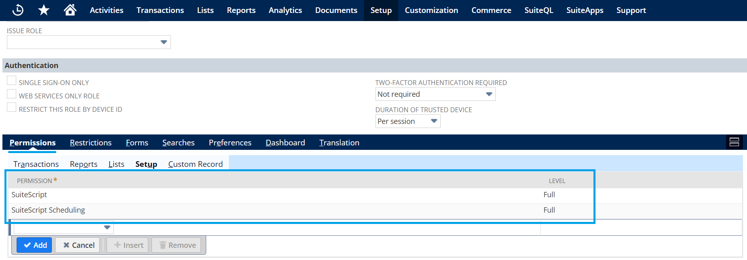Switch to the Restrictions subtab
The image size is (747, 260).
click(x=91, y=143)
